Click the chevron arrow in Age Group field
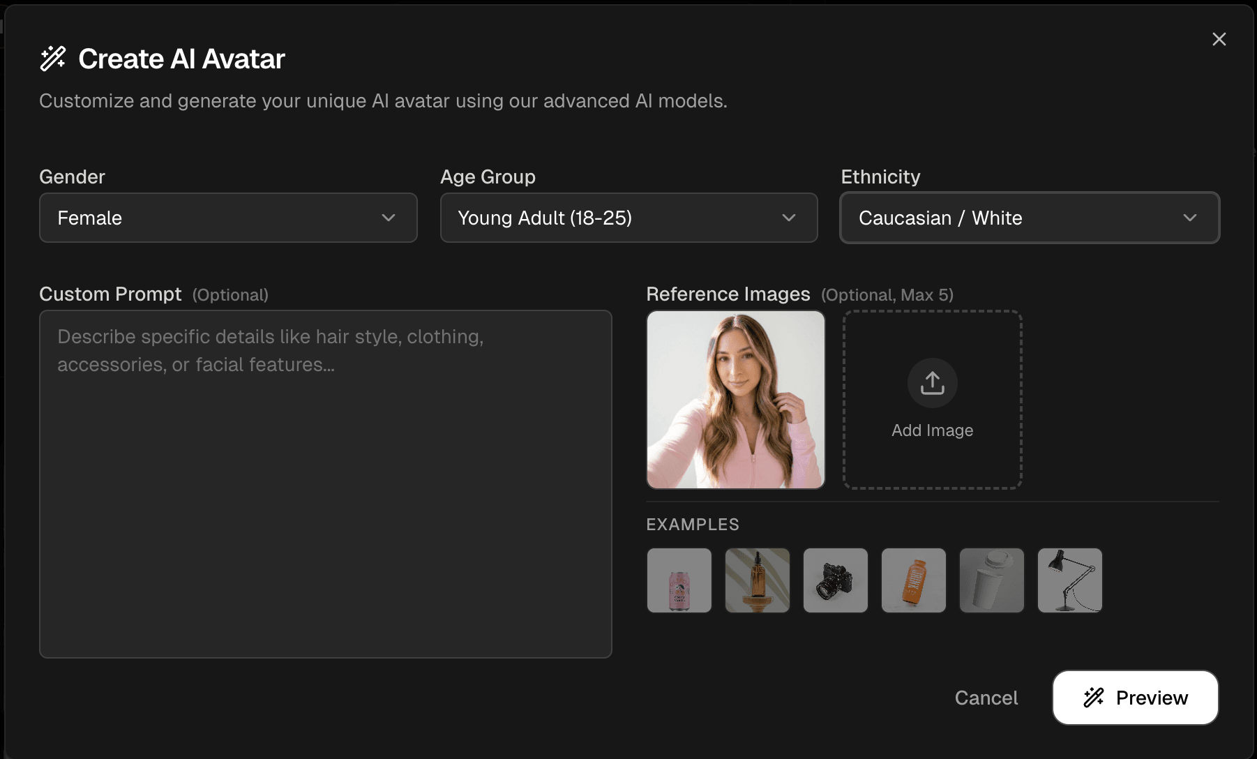Screen dimensions: 1257x759 click(x=789, y=218)
